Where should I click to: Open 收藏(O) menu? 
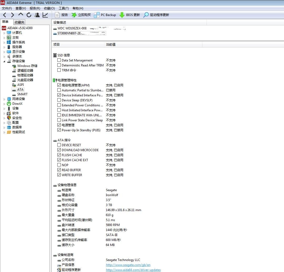(x=49, y=8)
